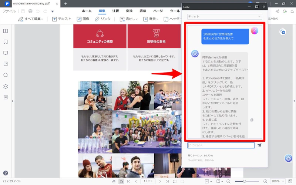
Task: Click the テキスト add text button
Action: 61,19
